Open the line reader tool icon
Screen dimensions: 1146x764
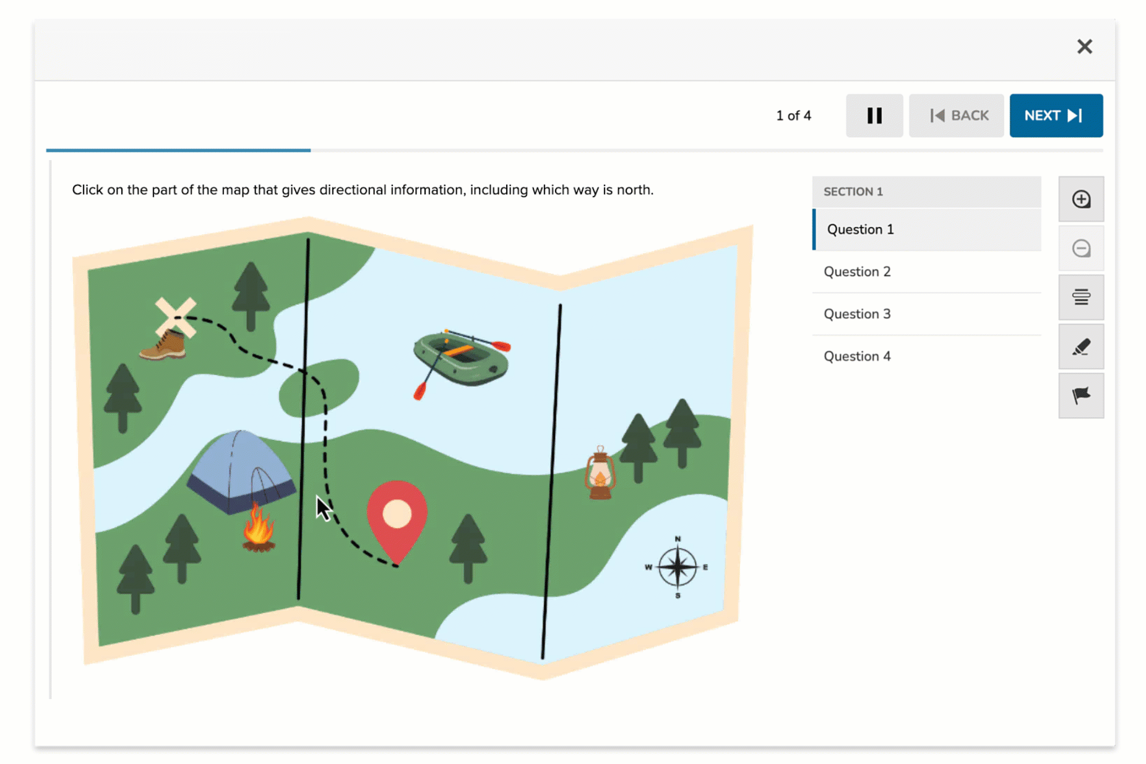click(x=1080, y=297)
